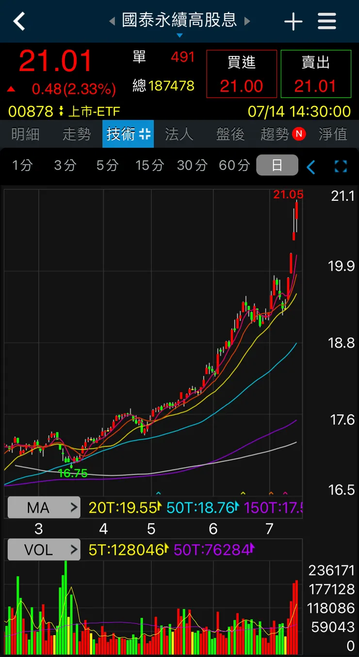This screenshot has height=657, width=359.
Task: Open the 淨值 tab
Action: click(333, 134)
